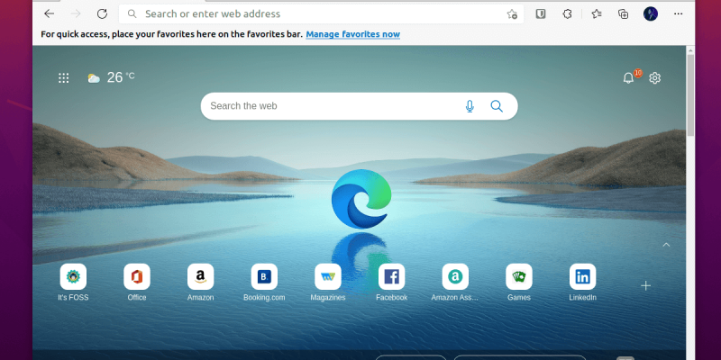Go back with the back arrow
Viewport: 721px width, 360px height.
pos(50,13)
